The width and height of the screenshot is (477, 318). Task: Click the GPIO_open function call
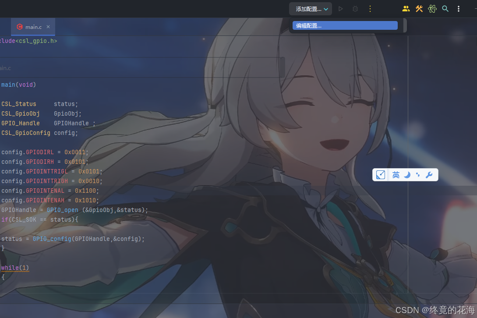(62, 210)
